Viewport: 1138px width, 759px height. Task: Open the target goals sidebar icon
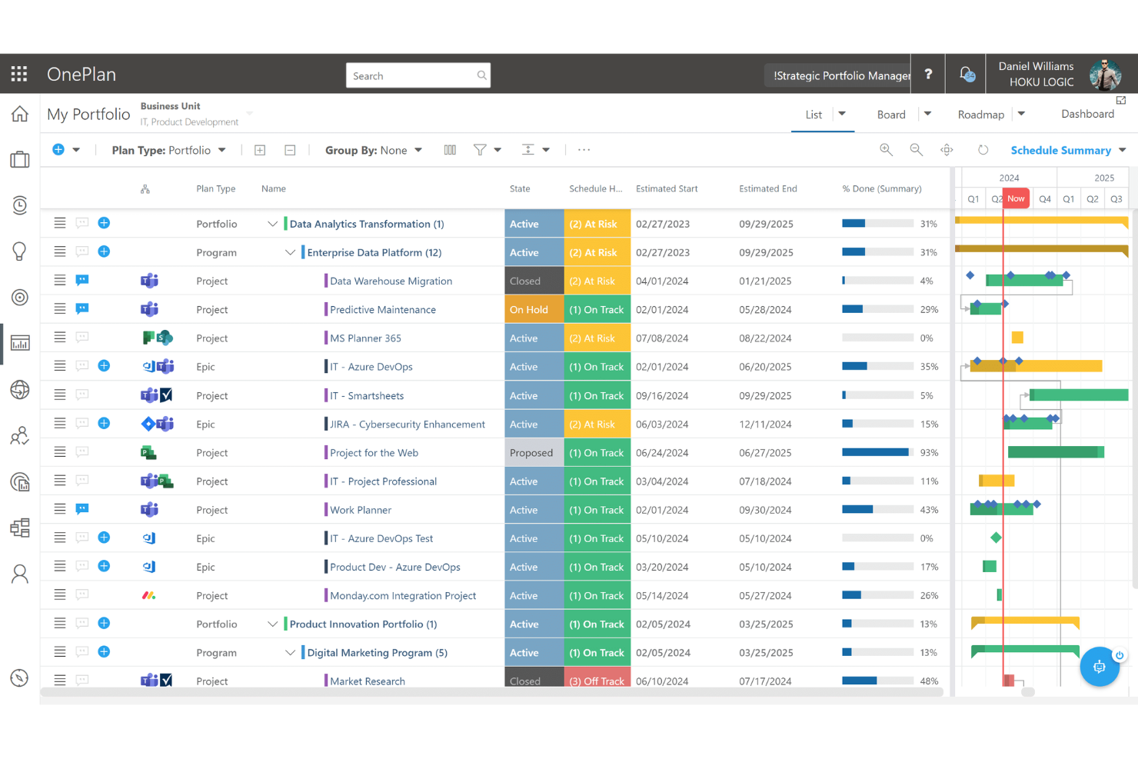point(20,297)
